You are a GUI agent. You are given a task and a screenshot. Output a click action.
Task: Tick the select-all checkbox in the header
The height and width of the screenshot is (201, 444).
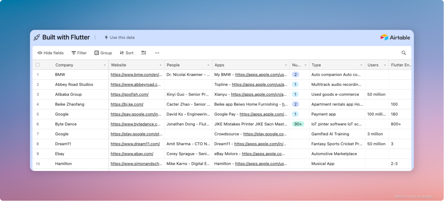coord(38,65)
